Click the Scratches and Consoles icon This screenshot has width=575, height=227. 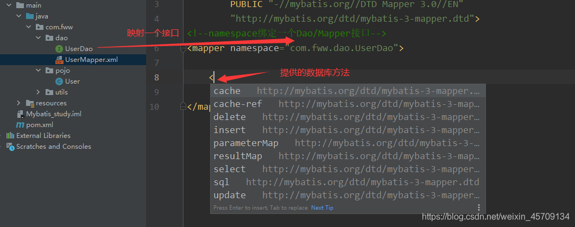pyautogui.click(x=10, y=147)
